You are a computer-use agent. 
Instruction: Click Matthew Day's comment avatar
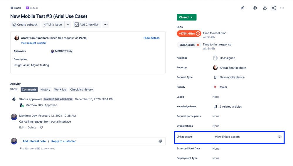pyautogui.click(x=14, y=117)
